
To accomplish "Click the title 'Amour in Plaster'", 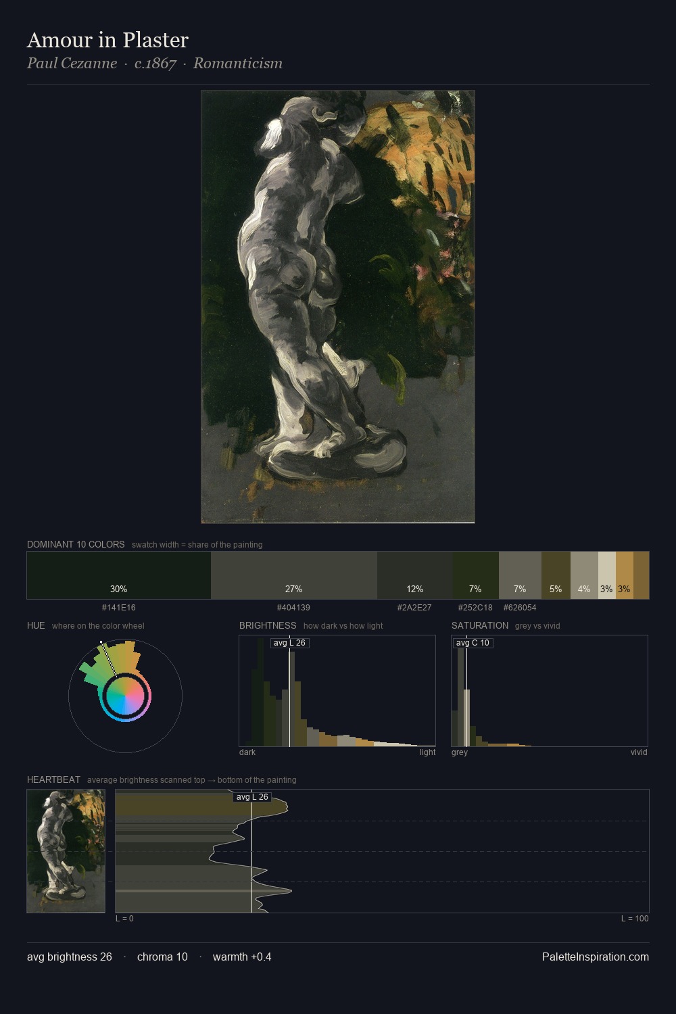I will click(x=107, y=40).
